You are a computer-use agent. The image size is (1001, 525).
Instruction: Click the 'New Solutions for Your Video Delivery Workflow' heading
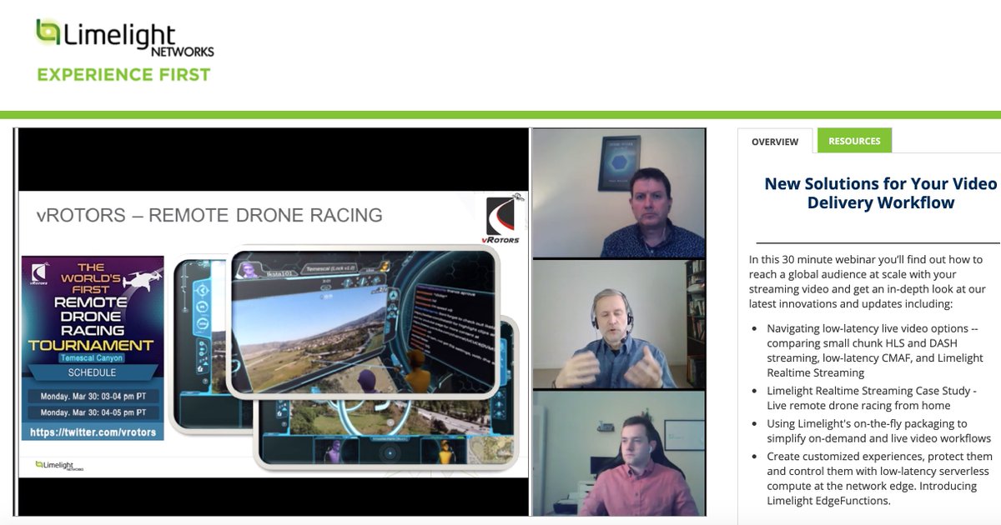881,192
